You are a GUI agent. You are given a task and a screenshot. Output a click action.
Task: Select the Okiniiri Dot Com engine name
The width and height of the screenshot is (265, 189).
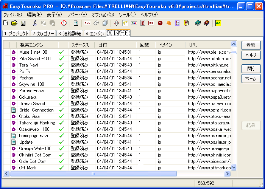click(x=35, y=155)
